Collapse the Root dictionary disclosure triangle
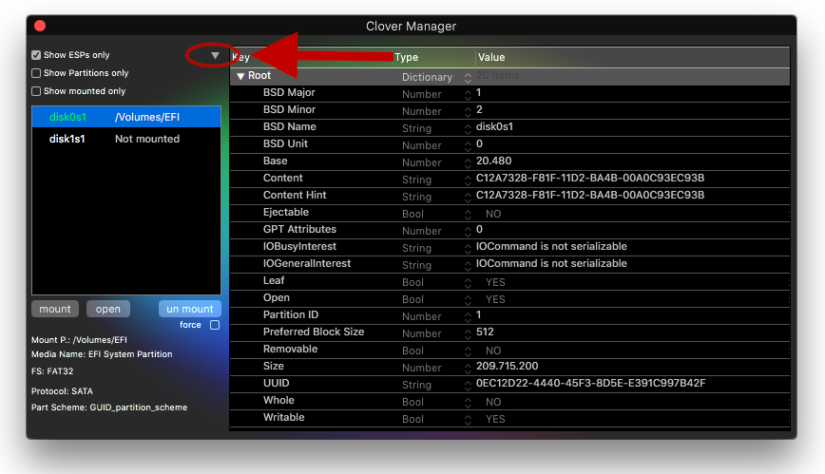The height and width of the screenshot is (474, 825). tap(240, 76)
